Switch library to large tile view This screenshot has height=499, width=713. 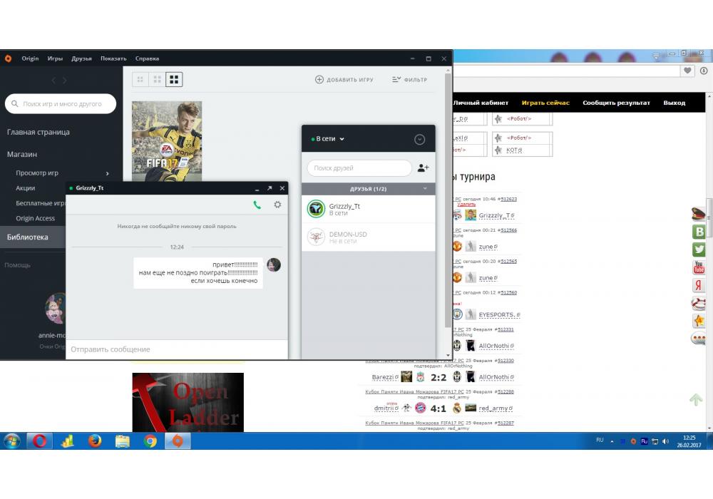pos(174,79)
